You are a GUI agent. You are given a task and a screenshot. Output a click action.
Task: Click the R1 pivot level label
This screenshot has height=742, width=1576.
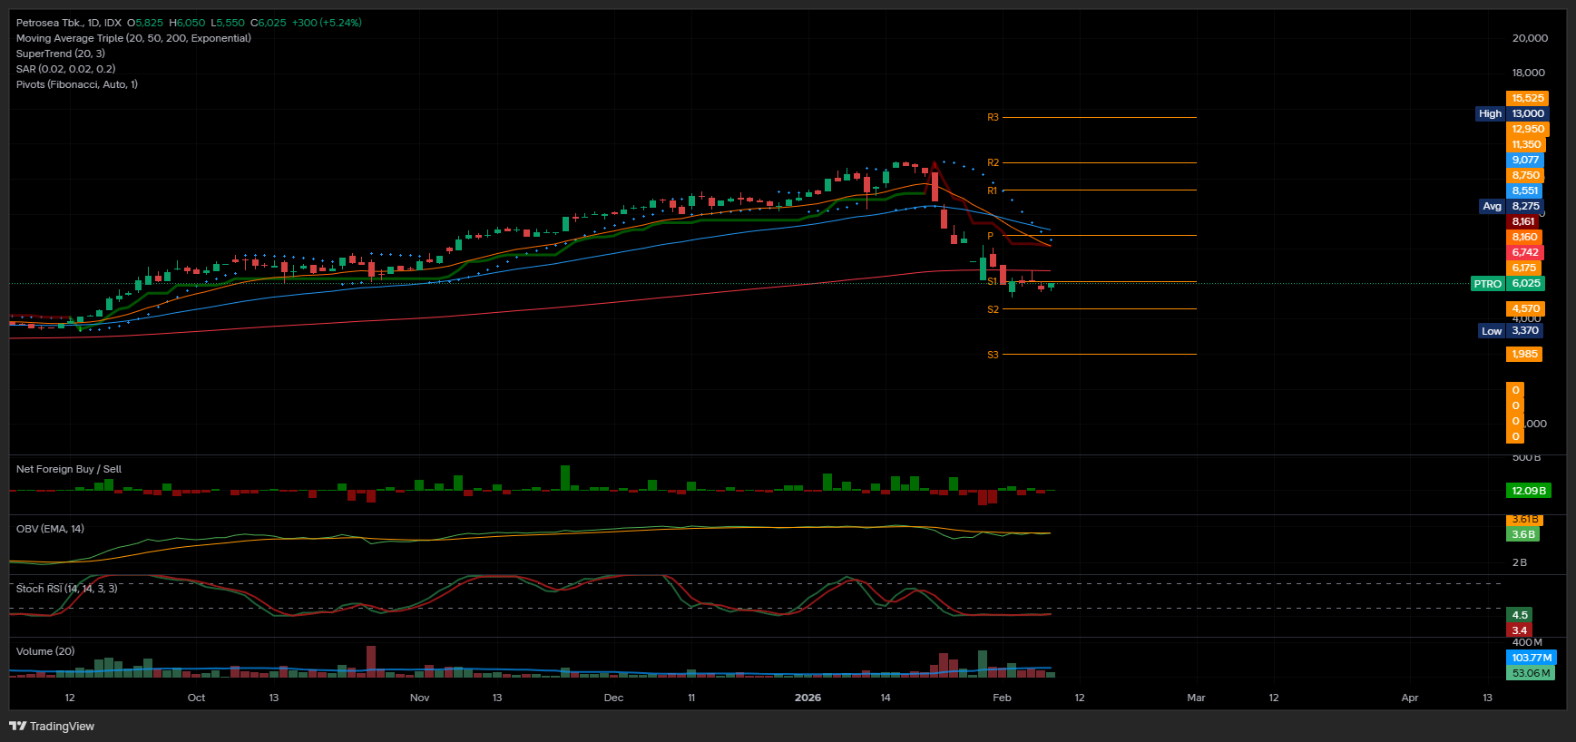coord(992,190)
